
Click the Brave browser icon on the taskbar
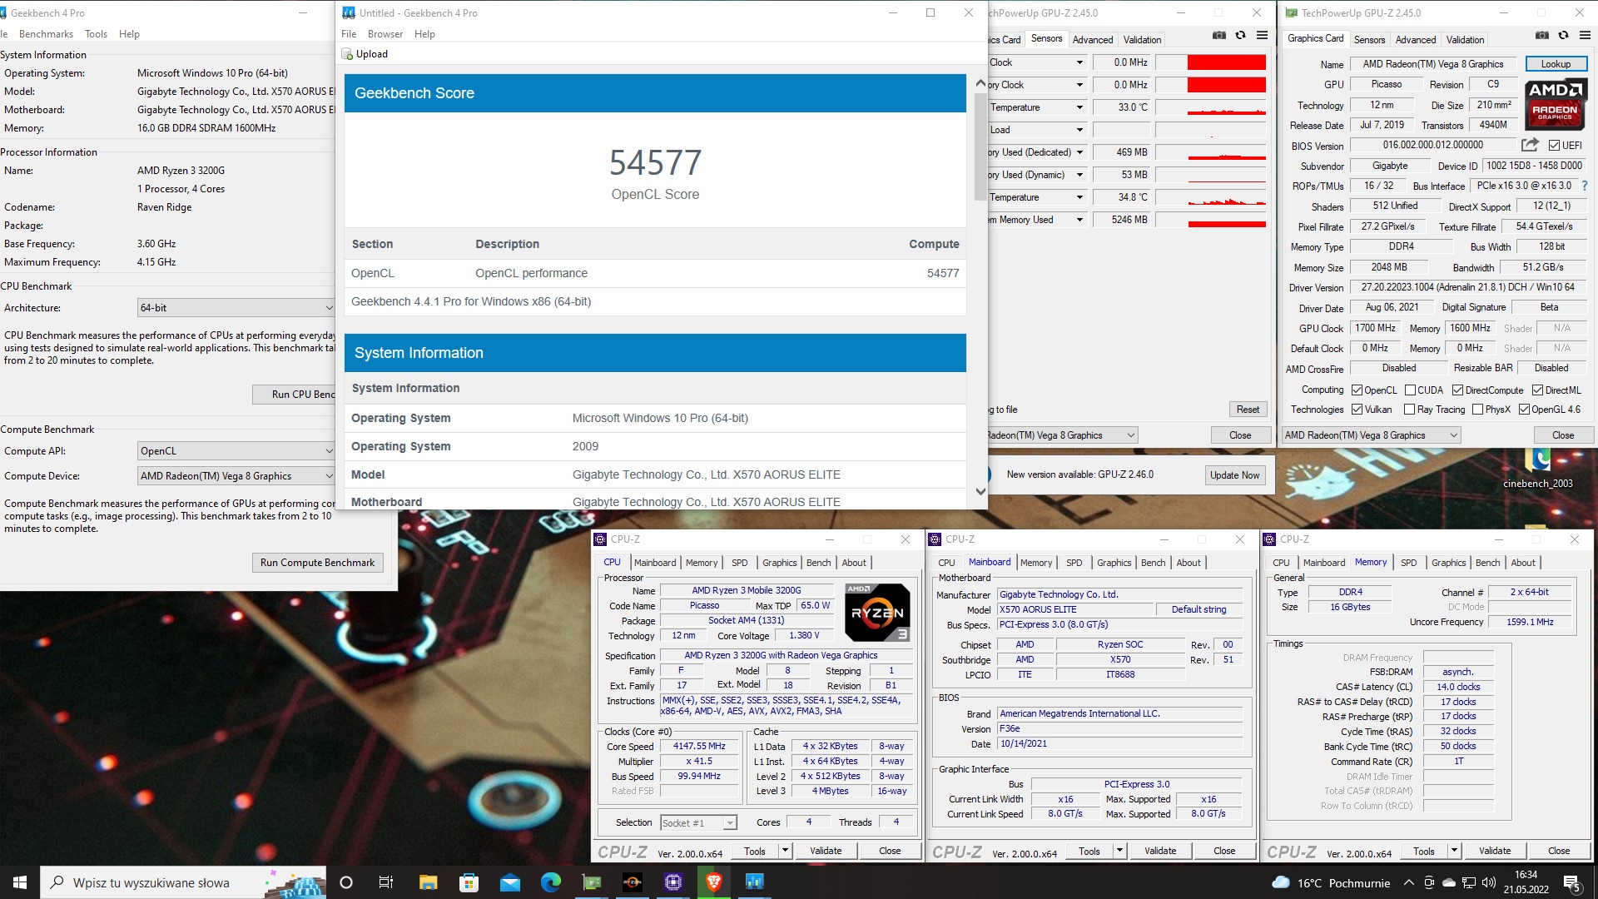pyautogui.click(x=713, y=882)
